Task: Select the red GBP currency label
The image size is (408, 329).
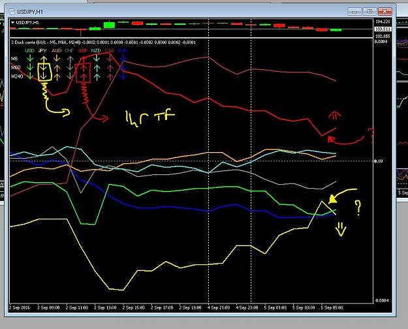Action: tap(83, 50)
